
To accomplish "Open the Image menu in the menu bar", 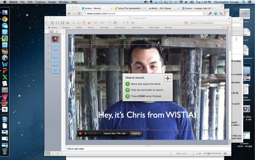I will click(52, 2).
